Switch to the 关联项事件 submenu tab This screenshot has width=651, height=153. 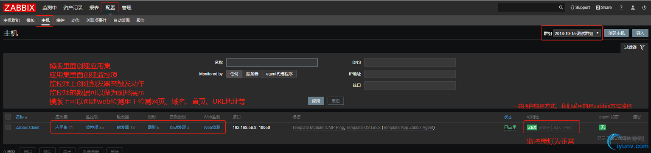96,20
